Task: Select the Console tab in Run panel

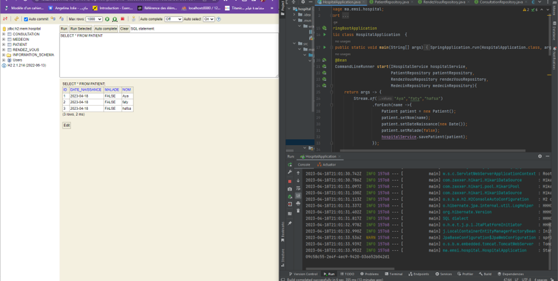Action: coord(304,165)
